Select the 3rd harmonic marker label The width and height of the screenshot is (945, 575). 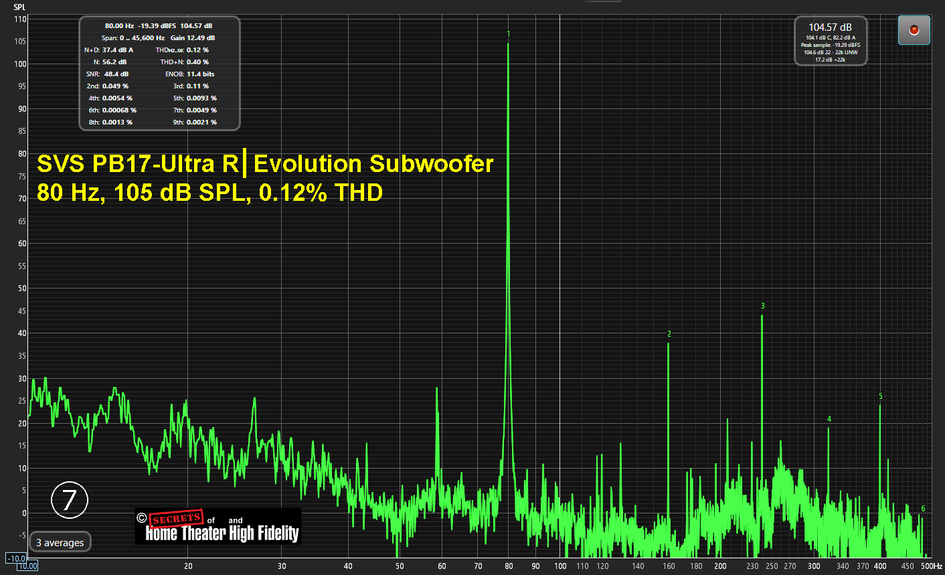coord(762,306)
